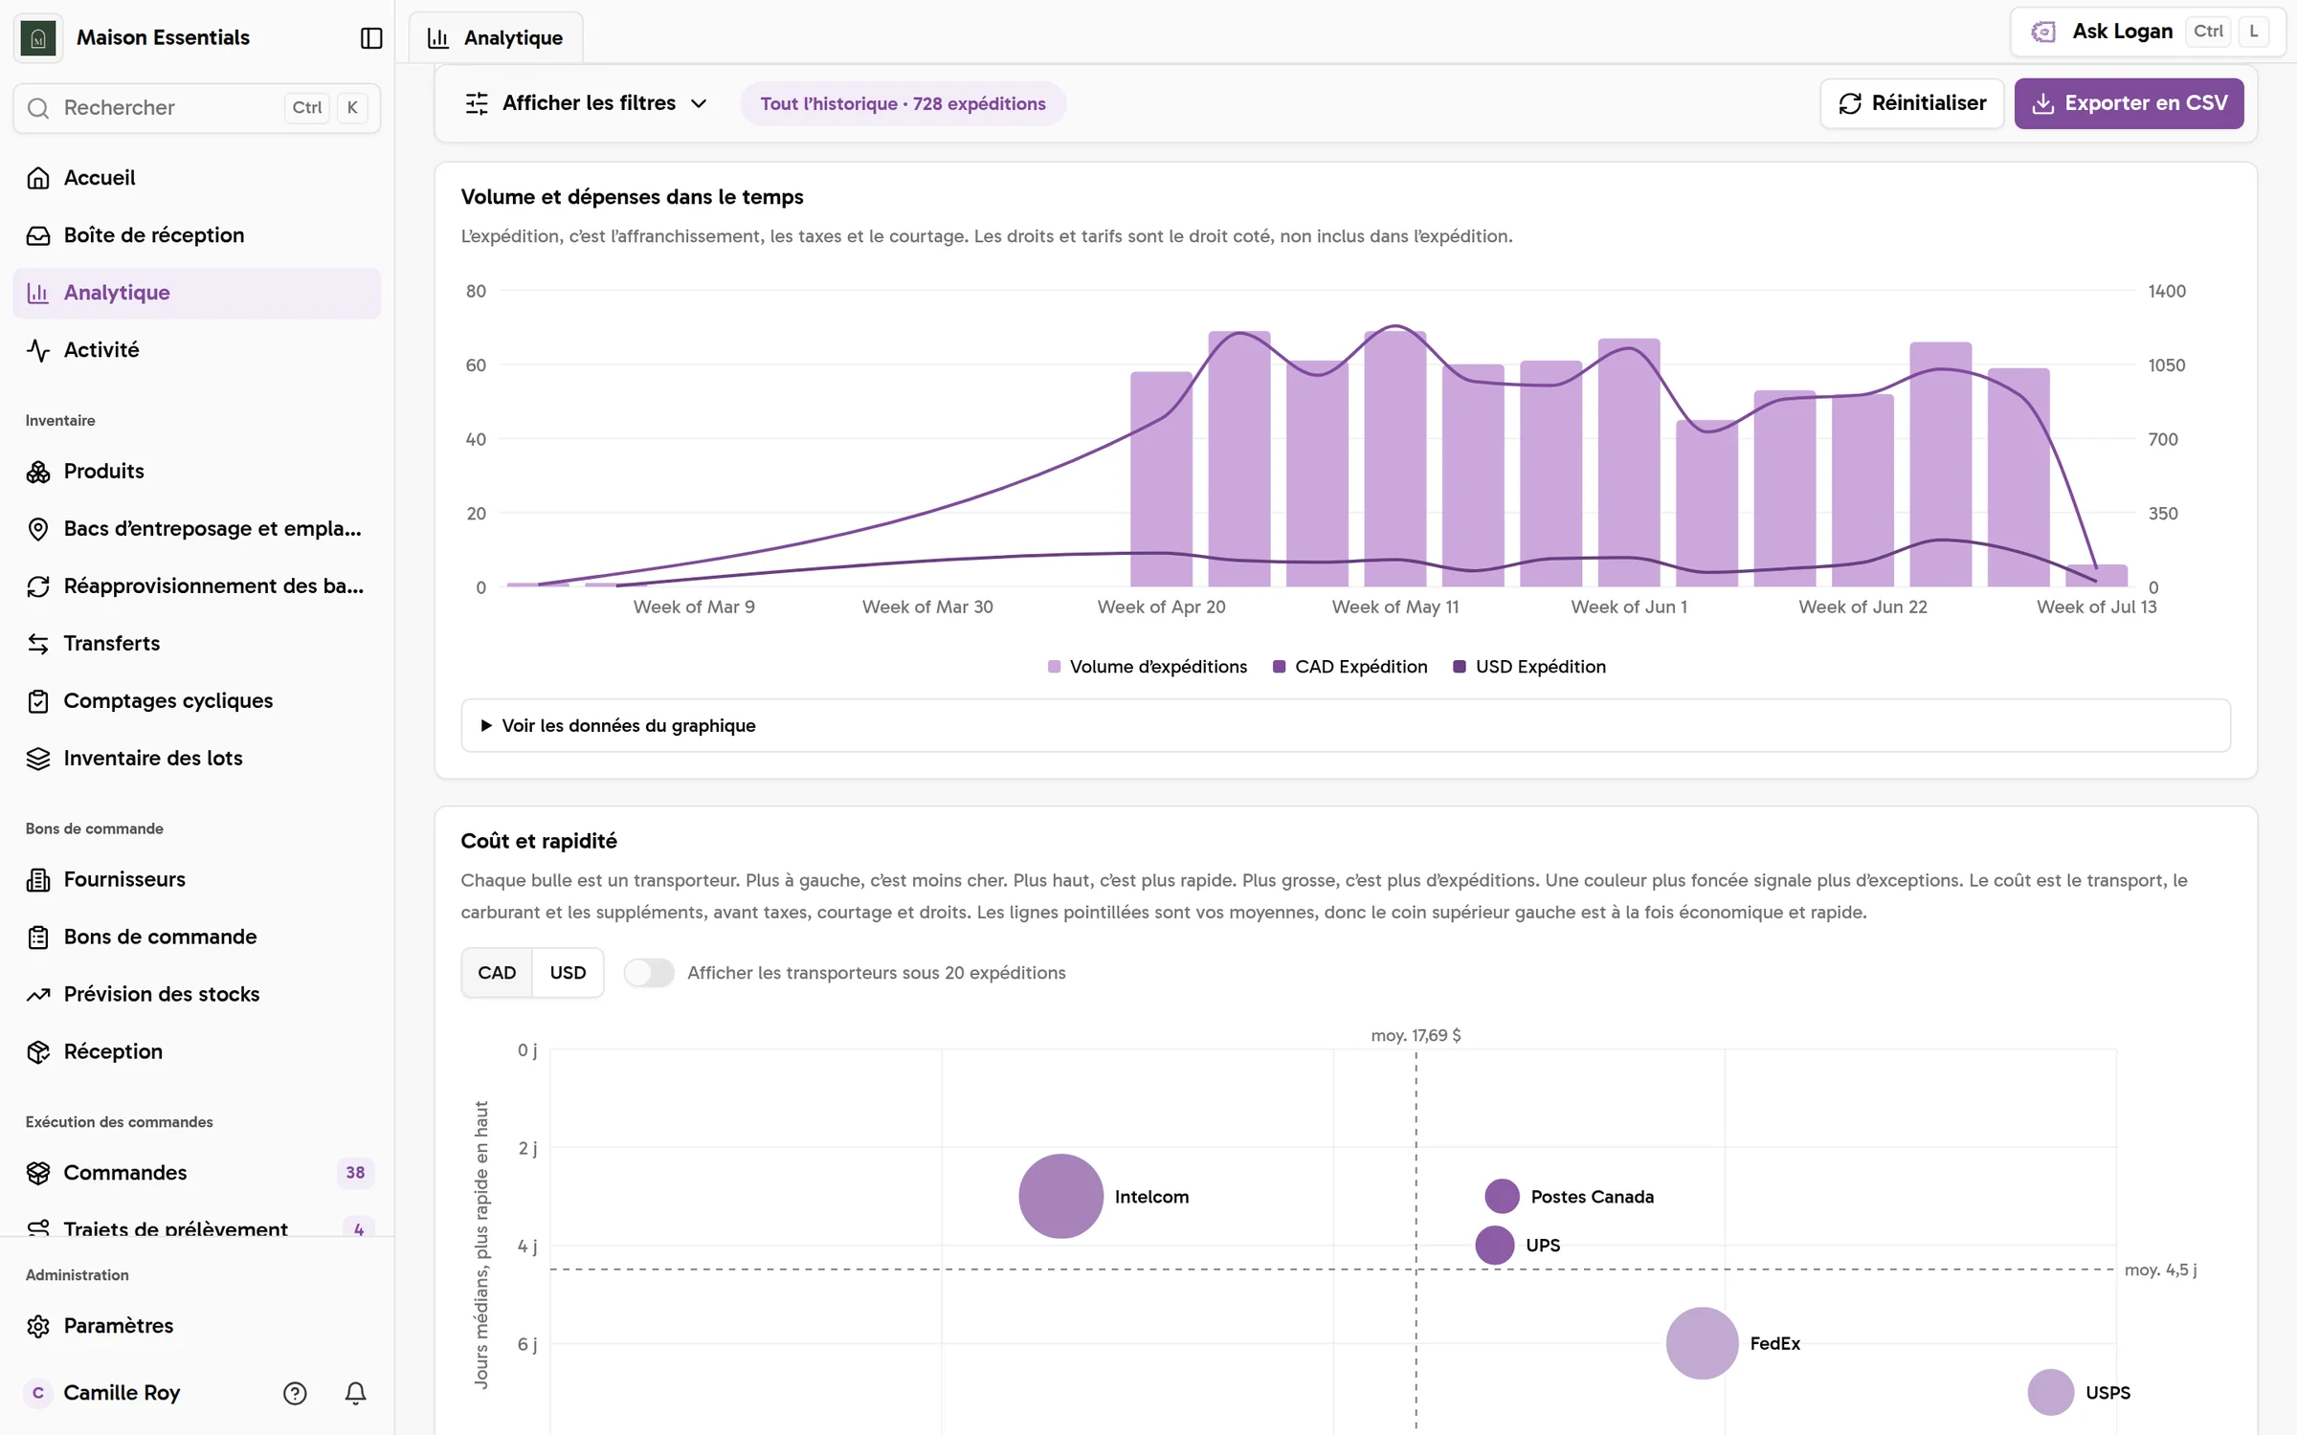Toggle Volume d'expéditions legend series
The height and width of the screenshot is (1435, 2297).
1148,667
